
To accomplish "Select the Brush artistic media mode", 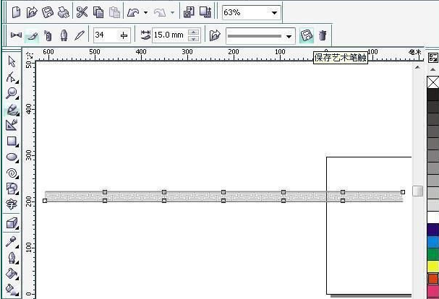I will coord(32,36).
